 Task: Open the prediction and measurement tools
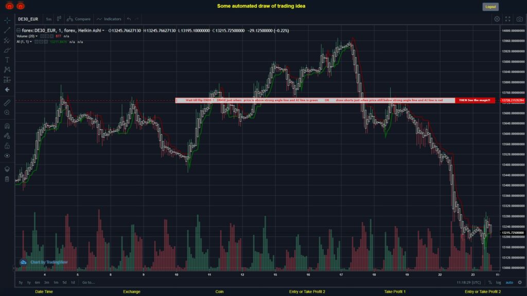(7, 80)
